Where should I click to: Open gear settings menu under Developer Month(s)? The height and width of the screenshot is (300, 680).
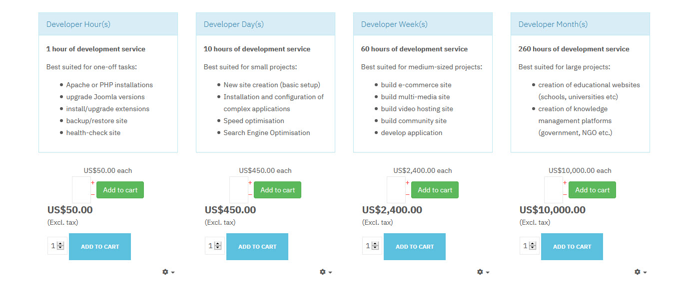coord(641,272)
